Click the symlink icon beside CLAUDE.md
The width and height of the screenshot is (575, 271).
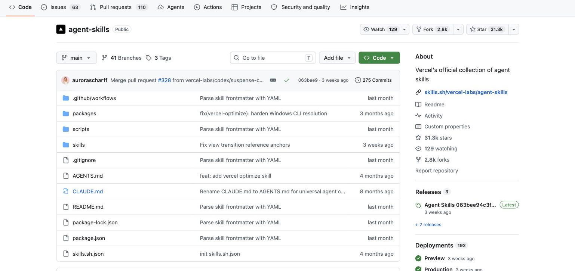tap(66, 191)
